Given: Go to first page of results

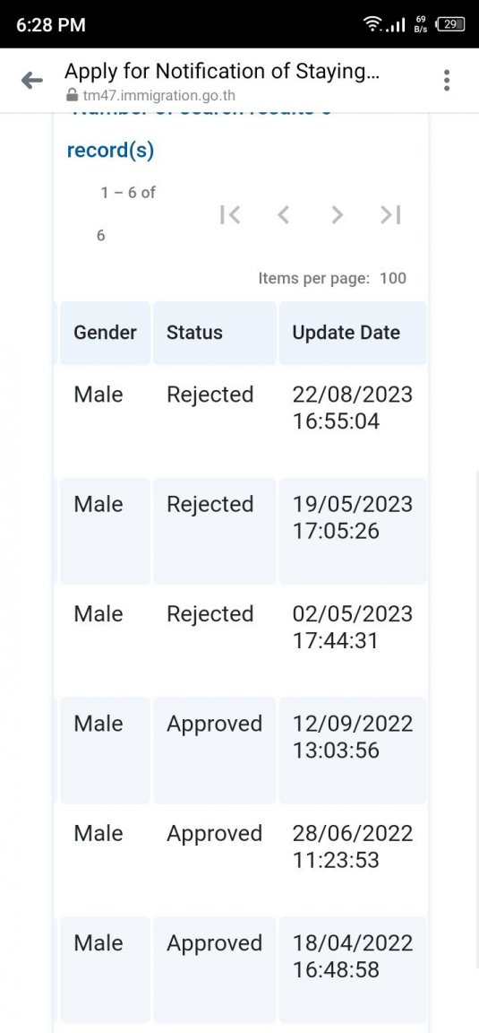Looking at the screenshot, I should (229, 215).
